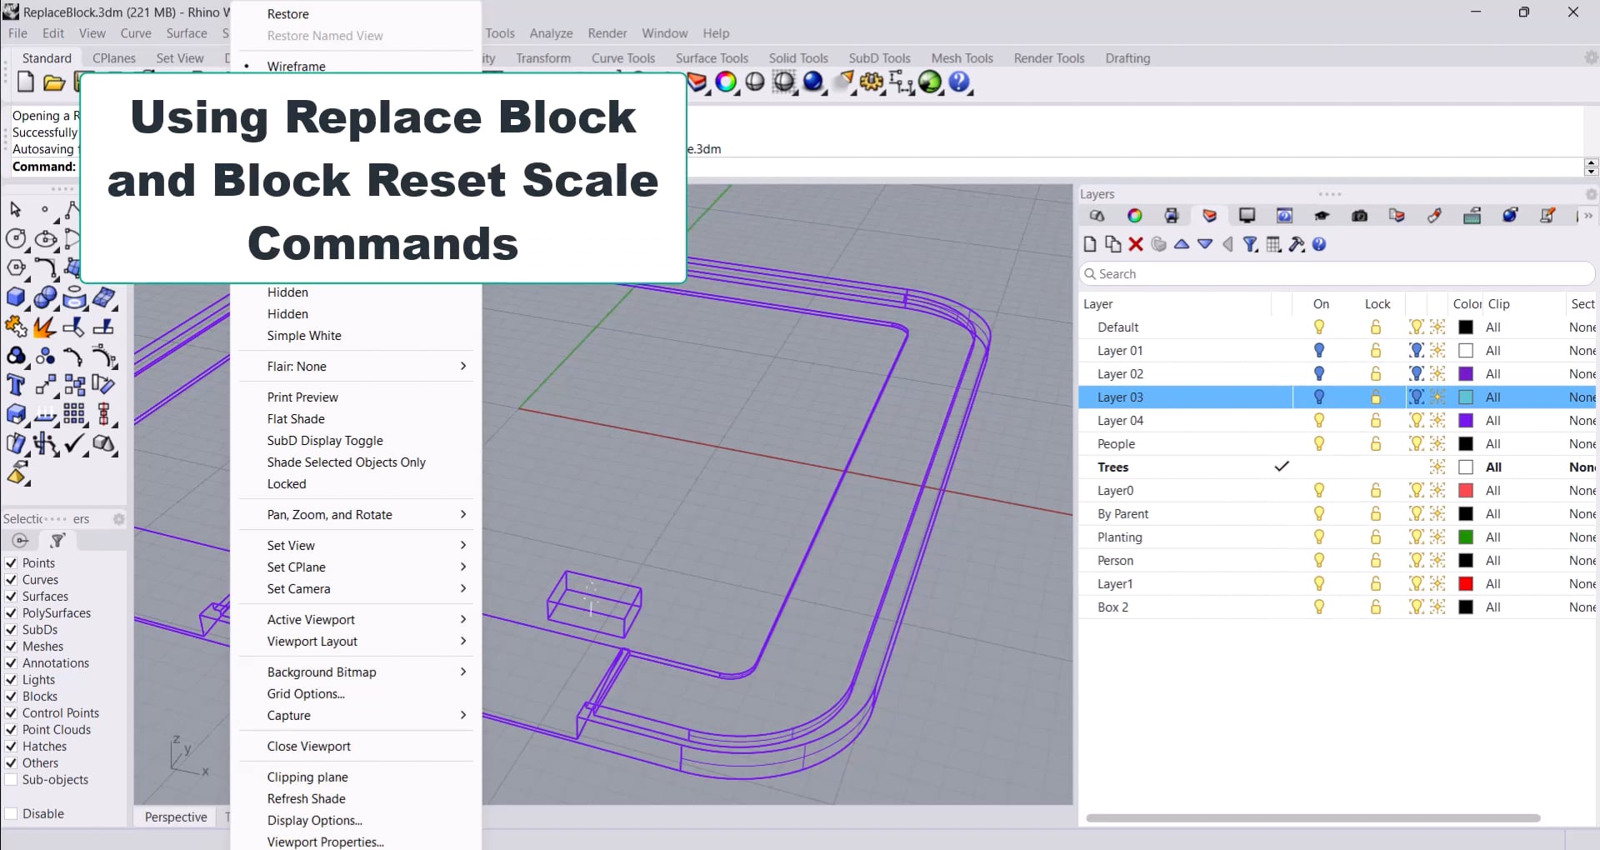The width and height of the screenshot is (1600, 850).
Task: Switch to the Render Tools tab
Action: (x=1048, y=58)
